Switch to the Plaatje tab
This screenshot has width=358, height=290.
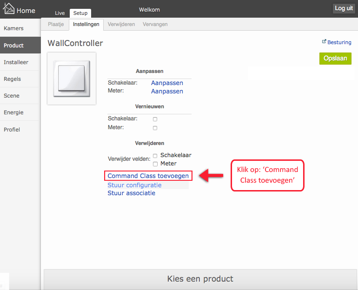(56, 24)
